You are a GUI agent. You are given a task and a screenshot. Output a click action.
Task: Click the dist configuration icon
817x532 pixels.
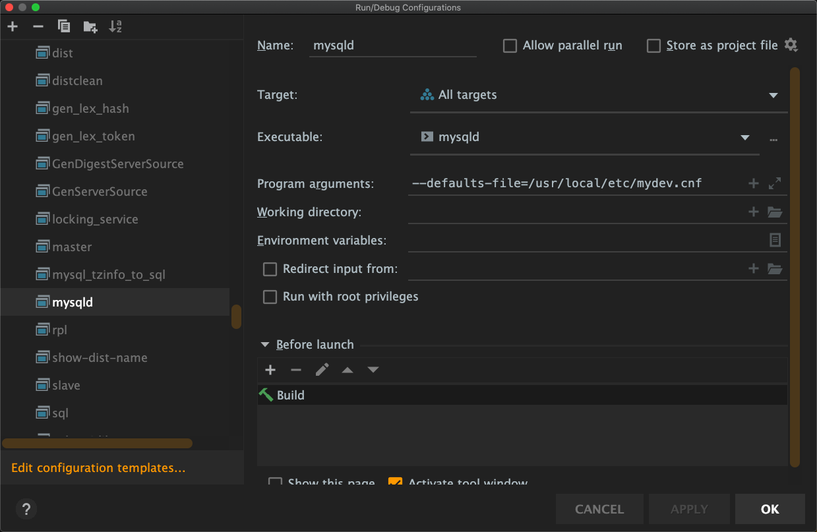[x=43, y=53]
